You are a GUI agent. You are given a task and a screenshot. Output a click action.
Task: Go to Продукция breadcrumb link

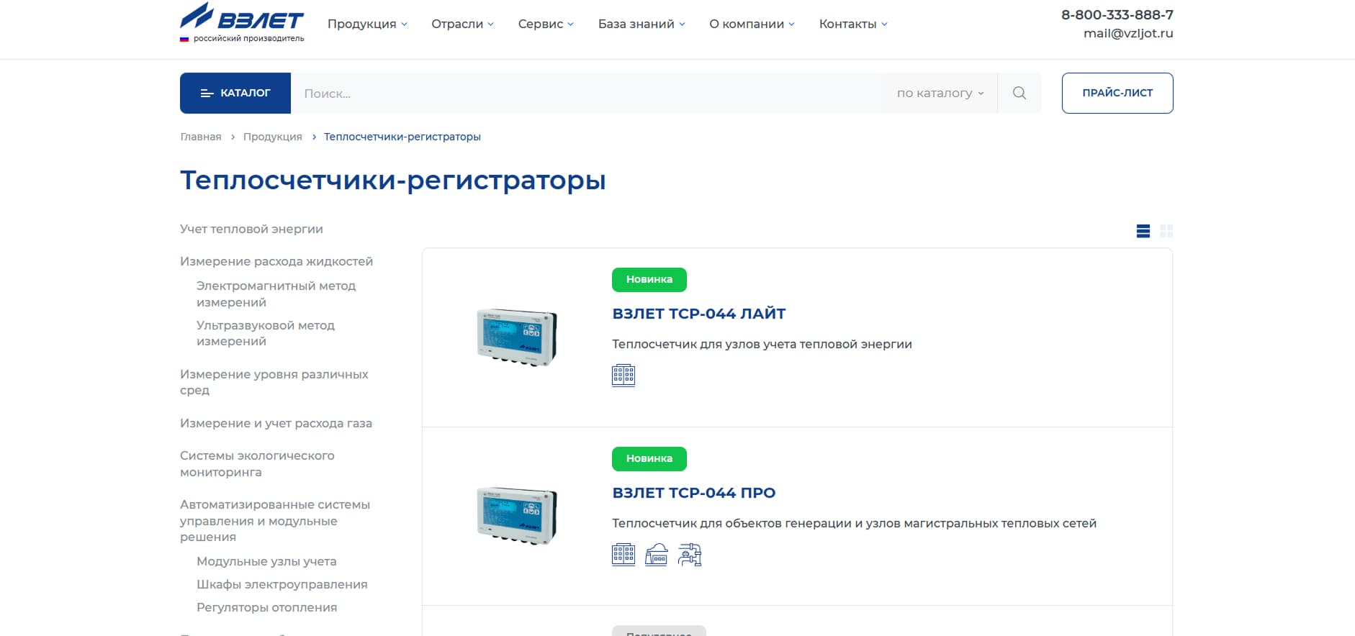(272, 137)
